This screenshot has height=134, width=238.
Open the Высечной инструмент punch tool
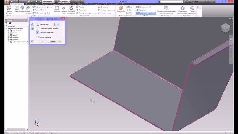71,10
